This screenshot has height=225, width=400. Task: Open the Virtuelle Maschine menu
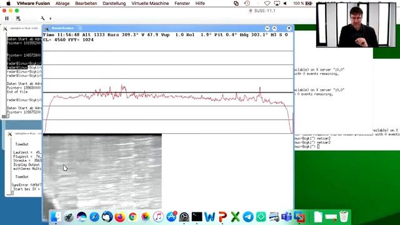point(150,3)
